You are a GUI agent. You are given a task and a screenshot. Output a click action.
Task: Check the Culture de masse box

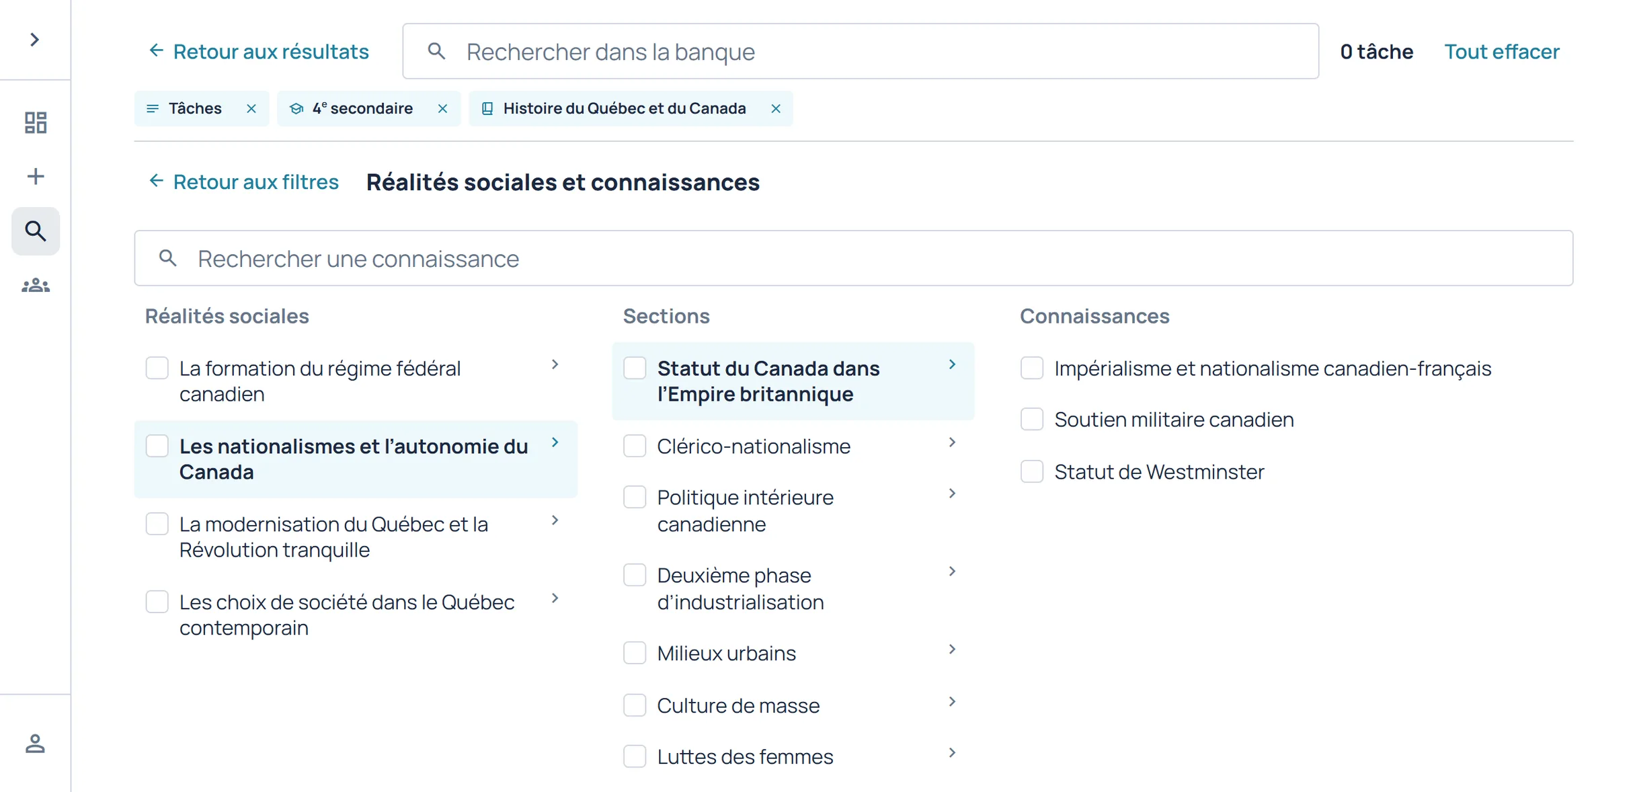click(635, 705)
